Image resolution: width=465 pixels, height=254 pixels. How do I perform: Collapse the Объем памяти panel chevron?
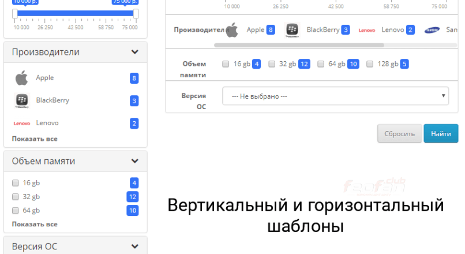tap(134, 161)
